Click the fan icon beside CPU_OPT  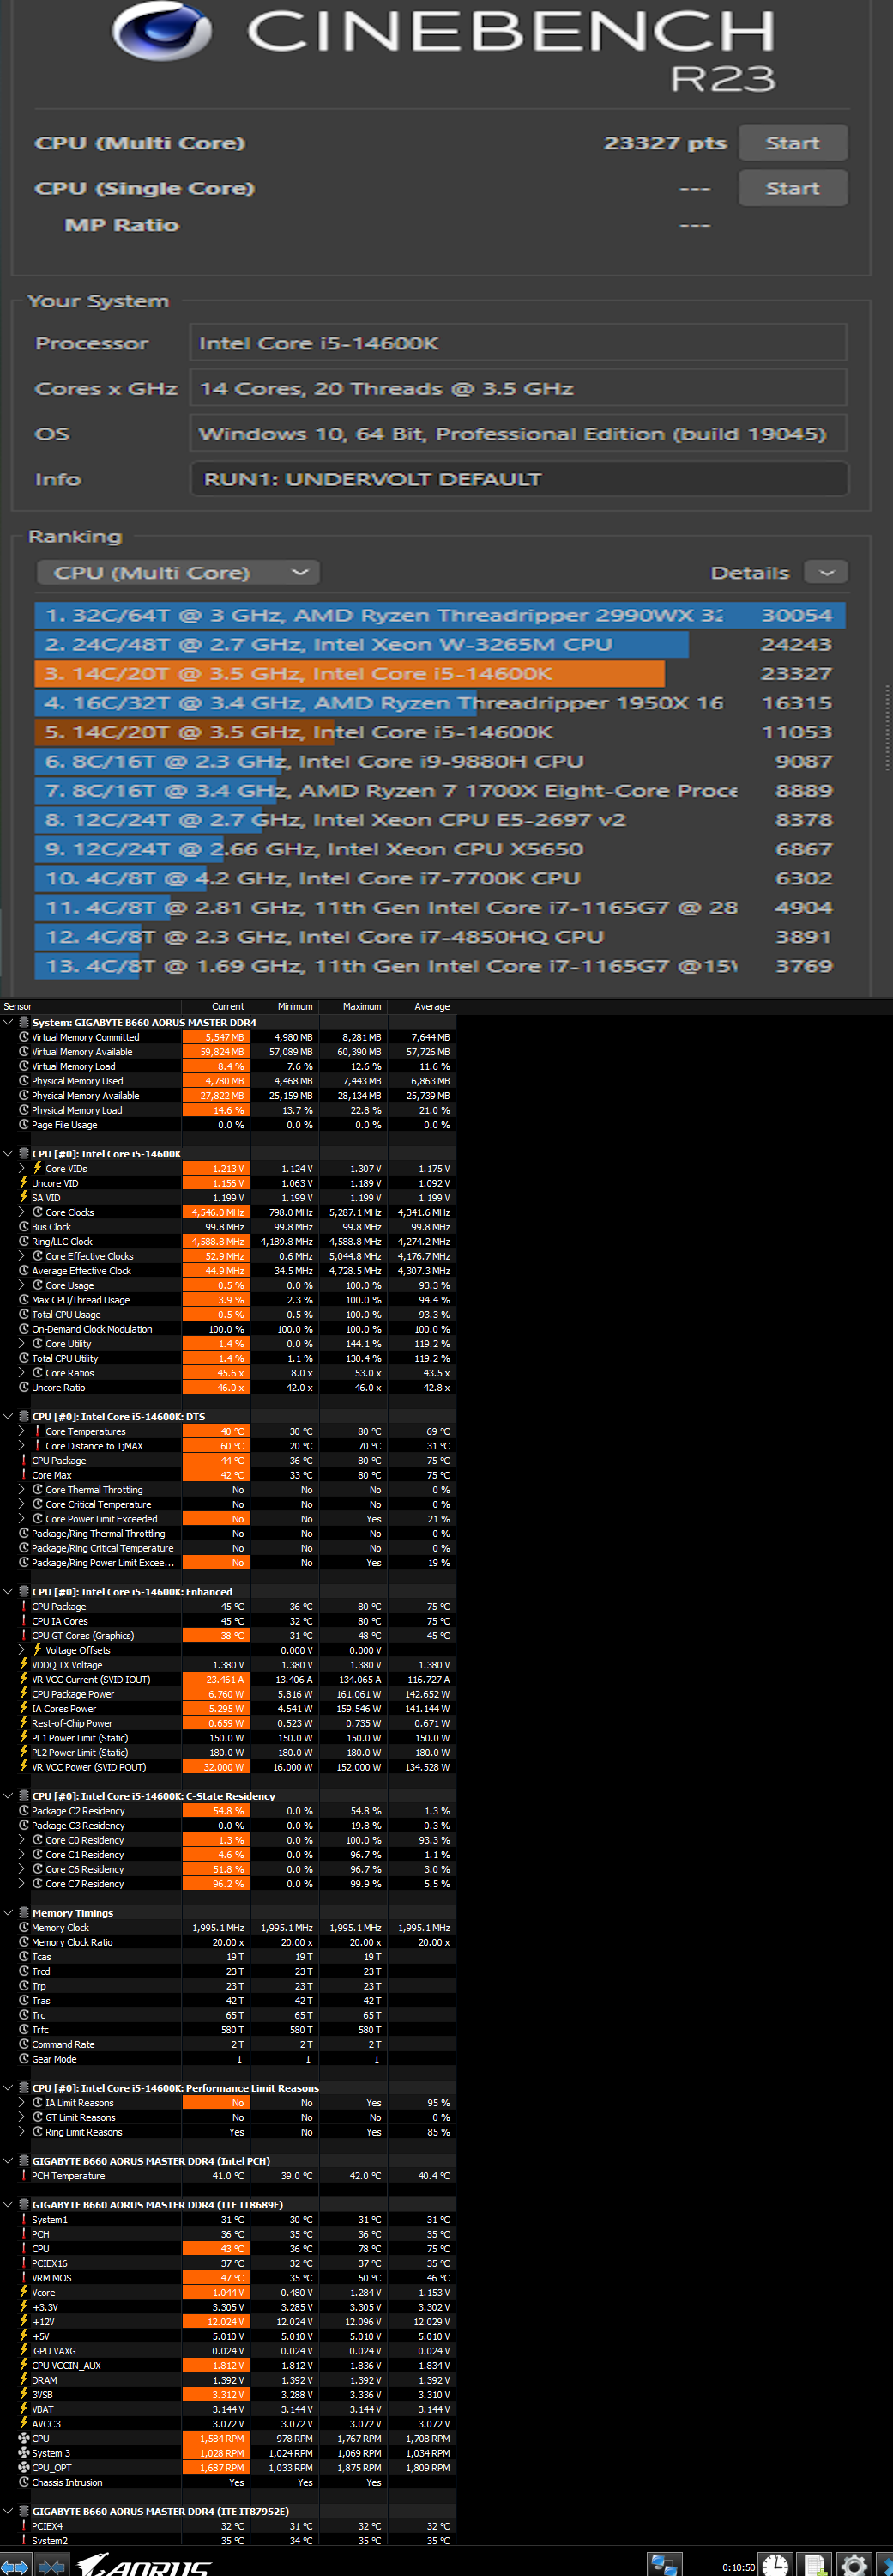point(24,2467)
